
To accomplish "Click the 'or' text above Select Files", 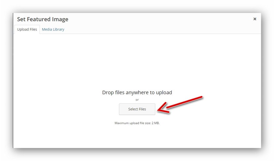I will [137, 100].
